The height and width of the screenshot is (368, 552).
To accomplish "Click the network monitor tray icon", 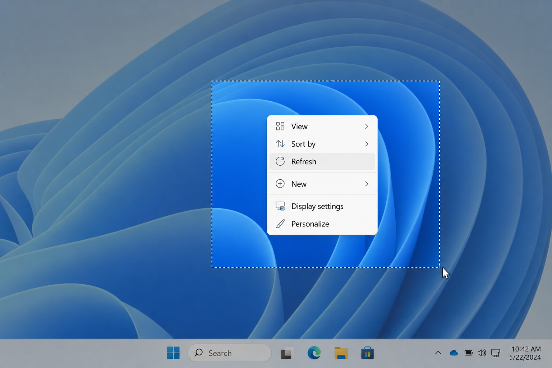I will (496, 353).
